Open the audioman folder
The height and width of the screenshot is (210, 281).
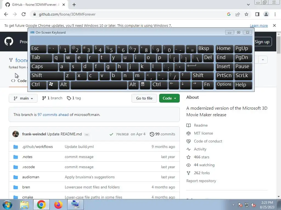[31, 177]
